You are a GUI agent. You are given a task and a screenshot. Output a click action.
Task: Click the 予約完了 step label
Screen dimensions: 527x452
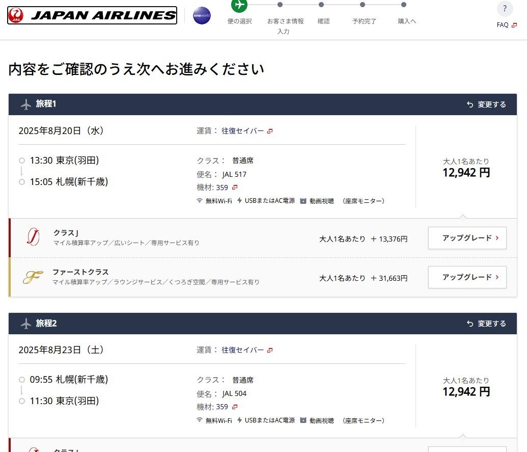coord(364,21)
